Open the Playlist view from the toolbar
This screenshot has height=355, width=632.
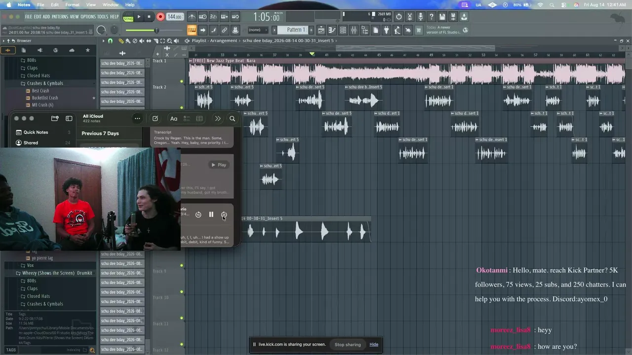coord(321,30)
